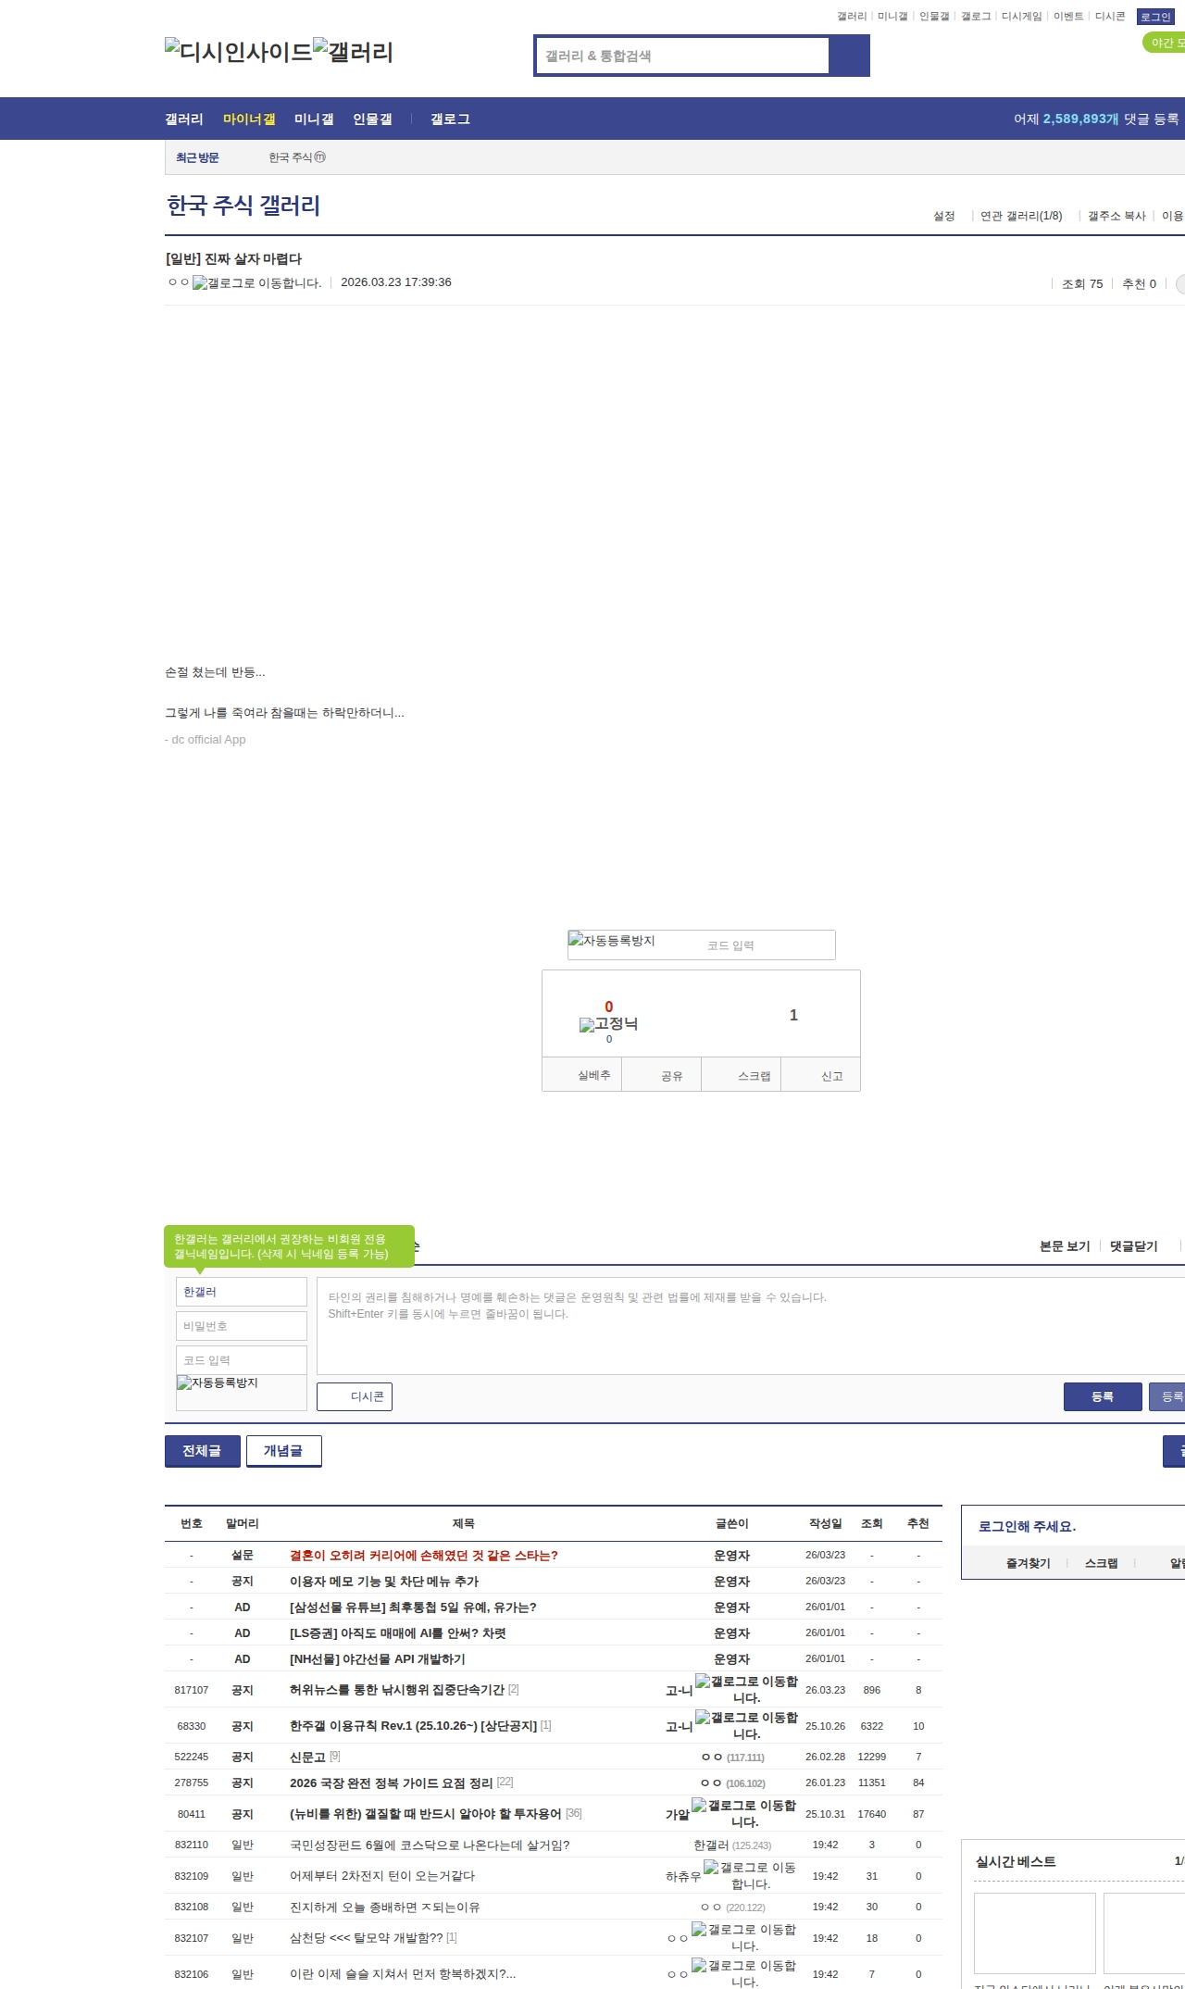Open 갤러리 in the main navigation bar
The height and width of the screenshot is (1989, 1185).
pos(184,119)
